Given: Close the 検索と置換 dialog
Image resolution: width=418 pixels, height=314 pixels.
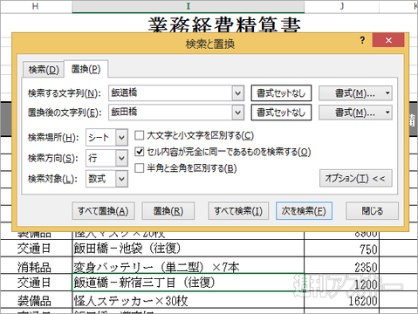Looking at the screenshot, I should coord(388,40).
